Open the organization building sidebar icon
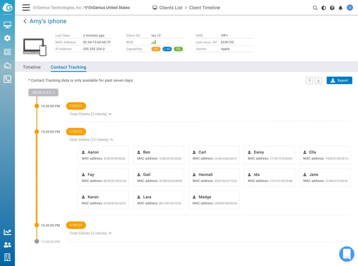 (7, 257)
